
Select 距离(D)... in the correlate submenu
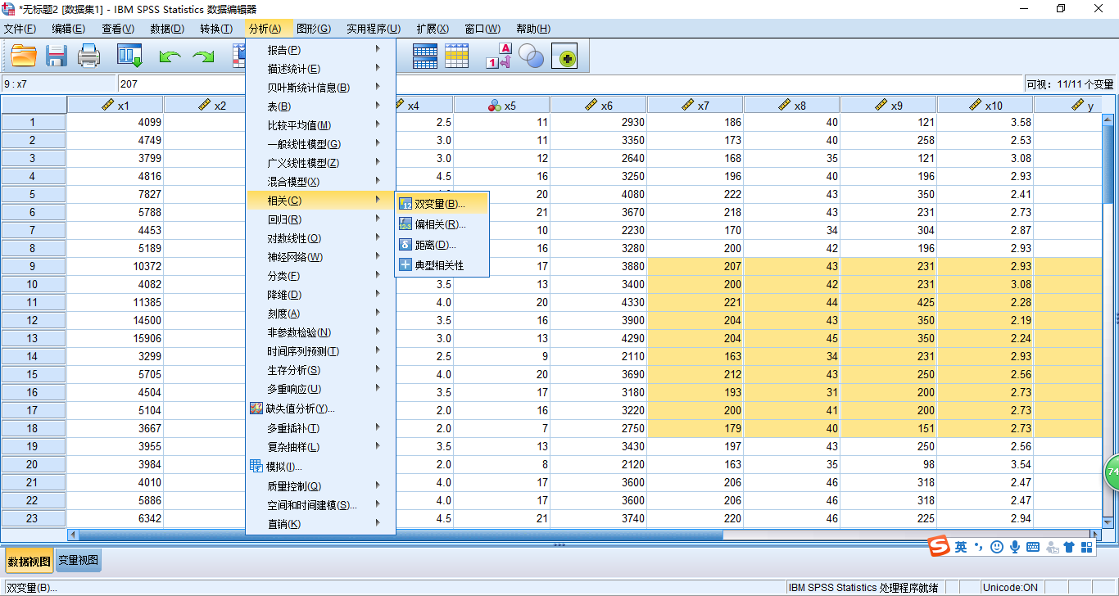[x=442, y=244]
